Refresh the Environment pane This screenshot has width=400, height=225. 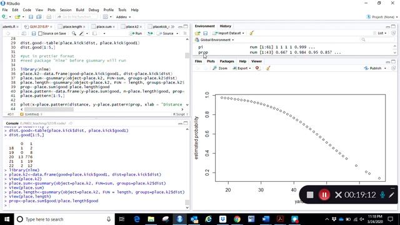pyautogui.click(x=393, y=33)
